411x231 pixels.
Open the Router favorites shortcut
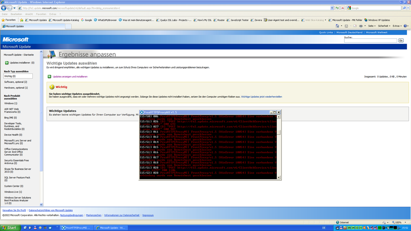coord(219,20)
